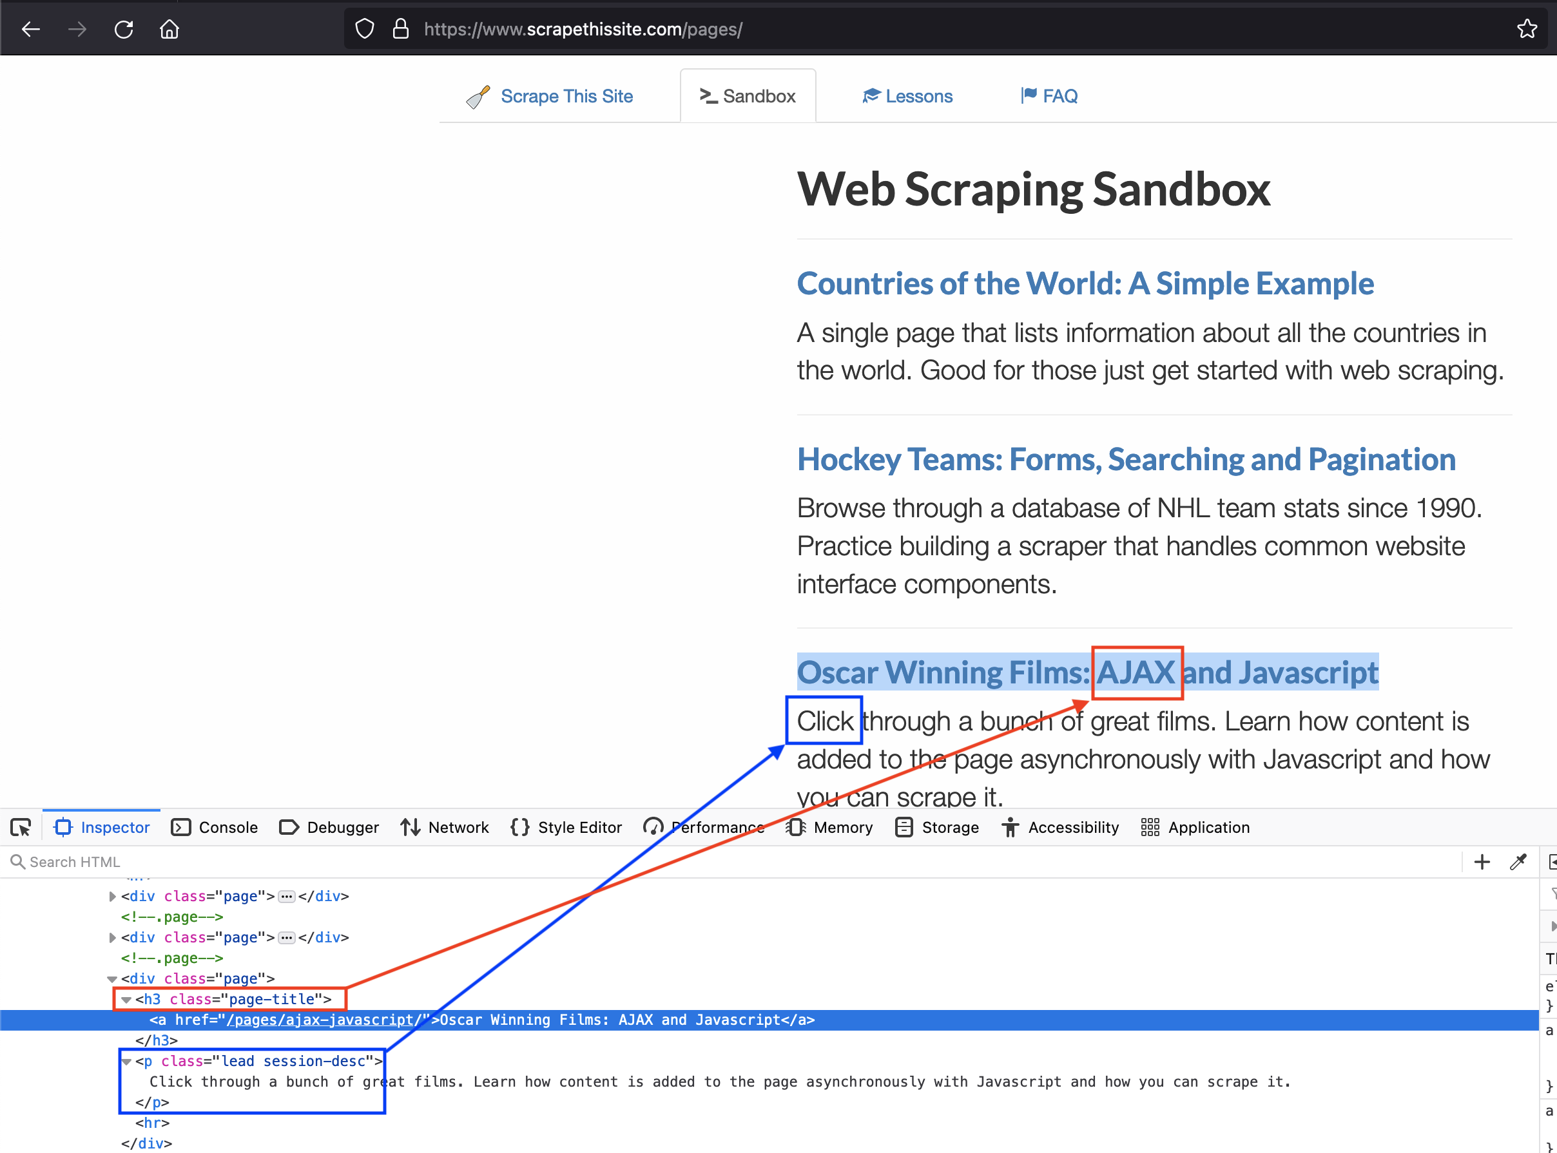1557x1153 pixels.
Task: Open the Lessons navigation link
Action: [907, 97]
